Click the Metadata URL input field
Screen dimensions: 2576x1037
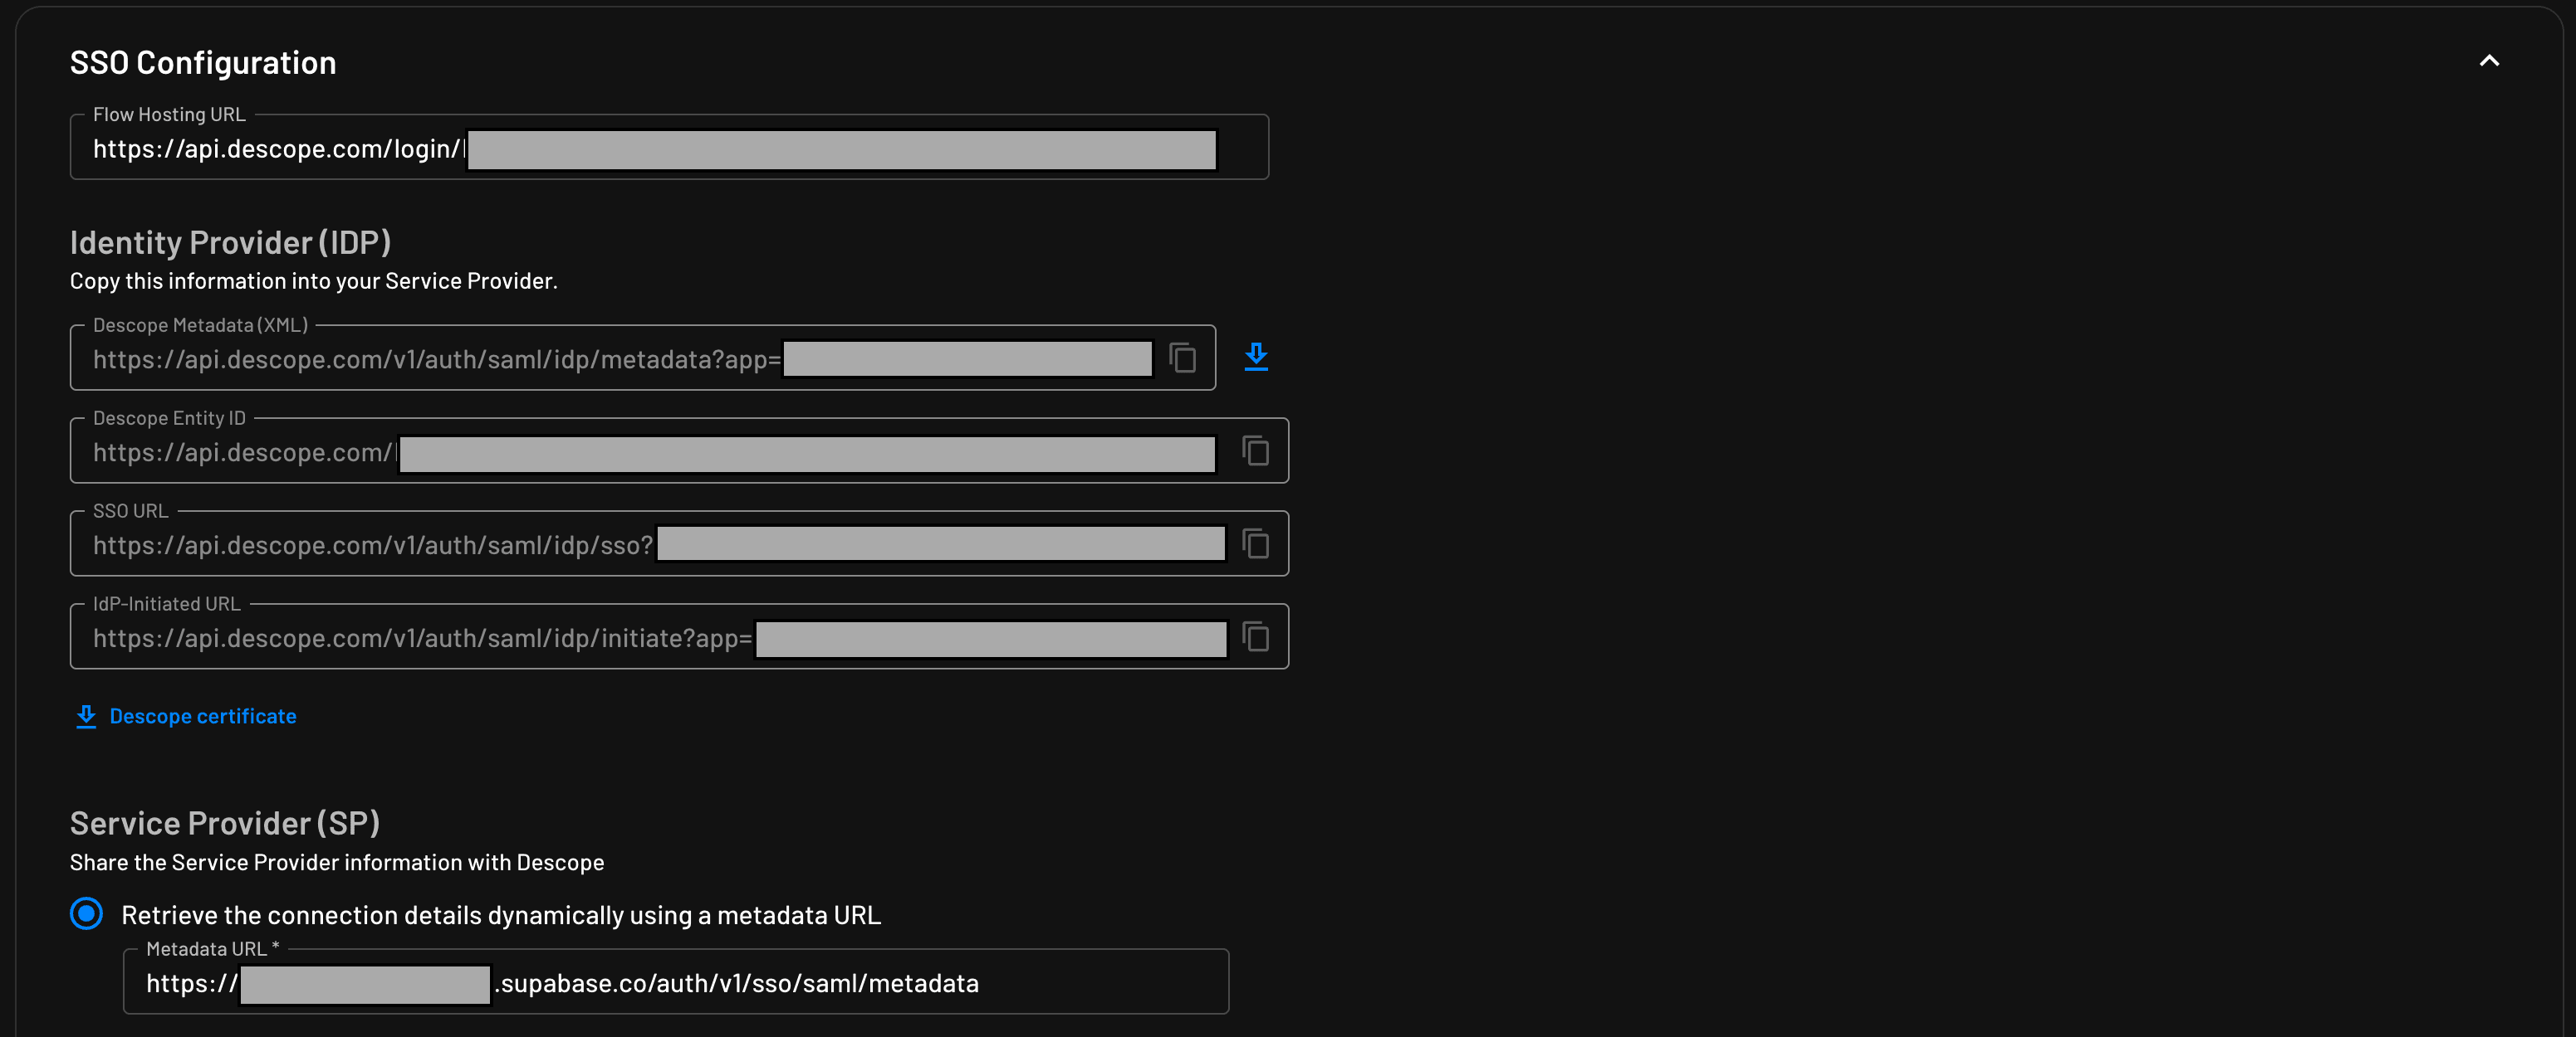[676, 982]
